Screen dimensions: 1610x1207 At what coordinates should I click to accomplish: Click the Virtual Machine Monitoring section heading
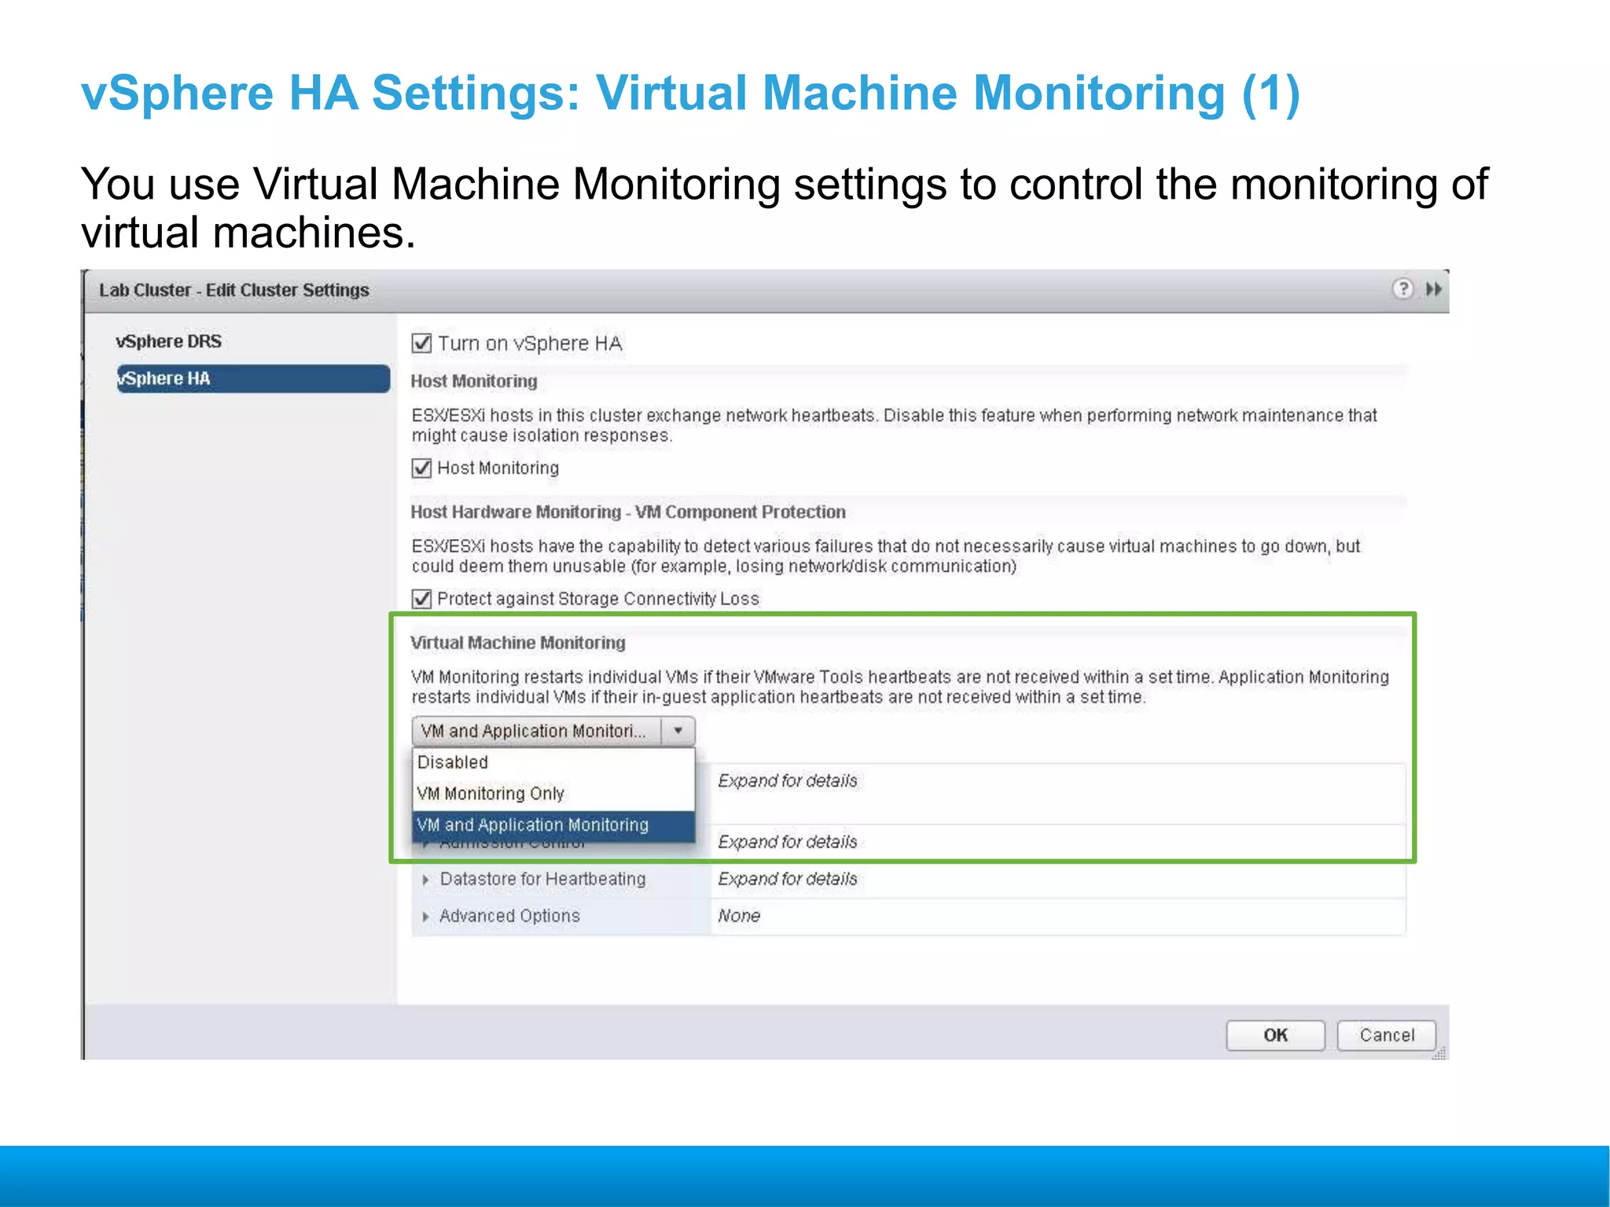[x=518, y=643]
